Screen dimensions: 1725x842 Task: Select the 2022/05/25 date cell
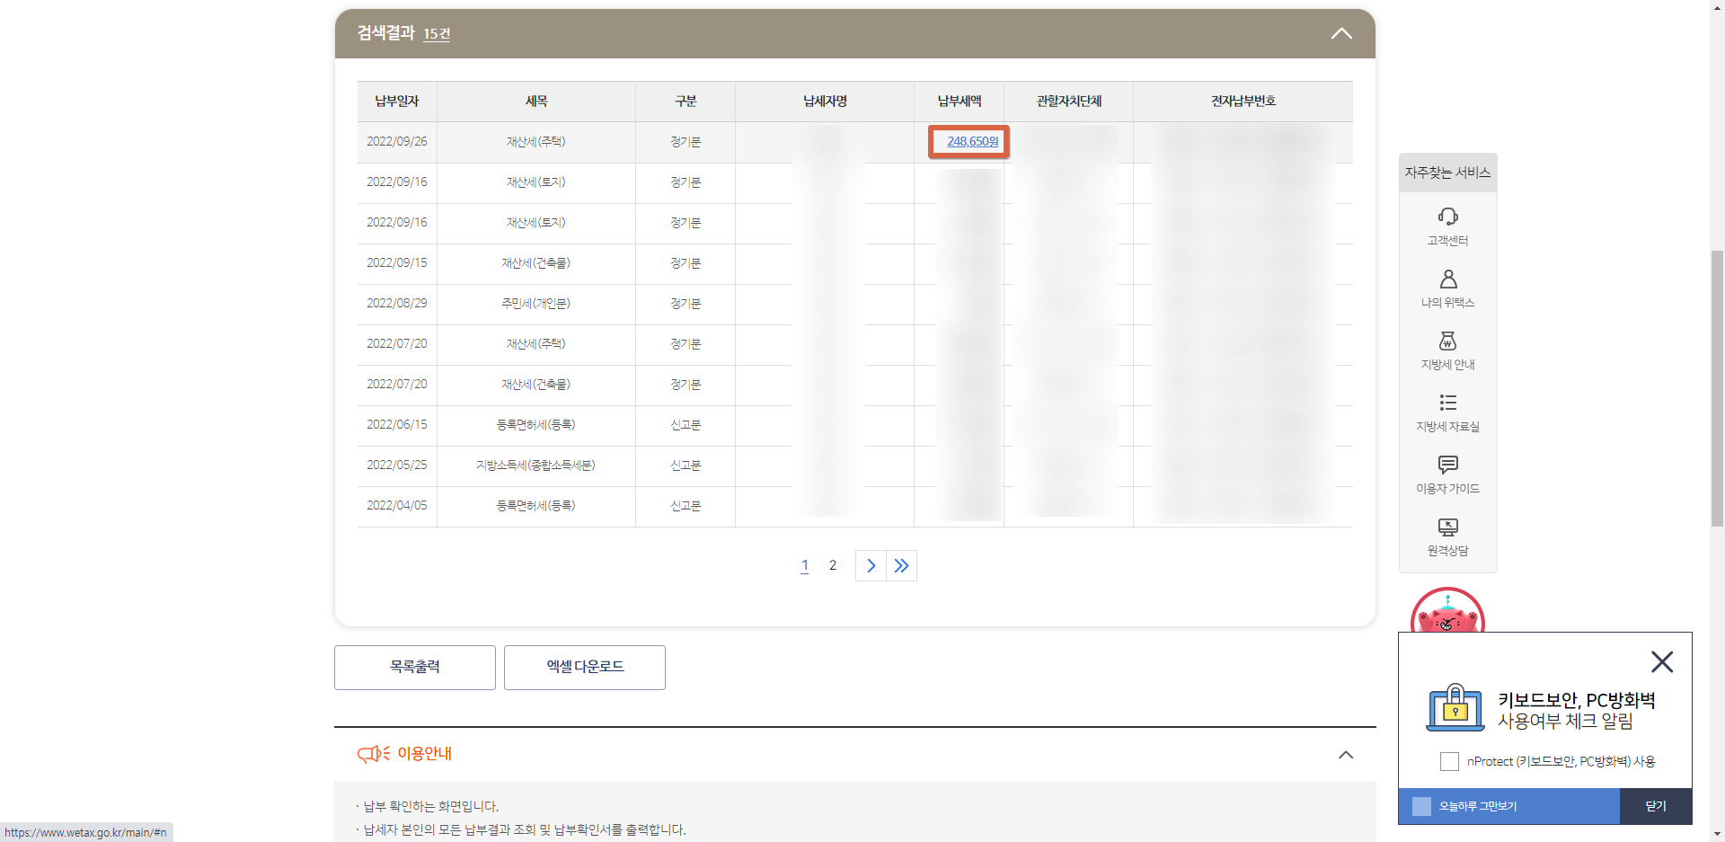click(x=397, y=465)
